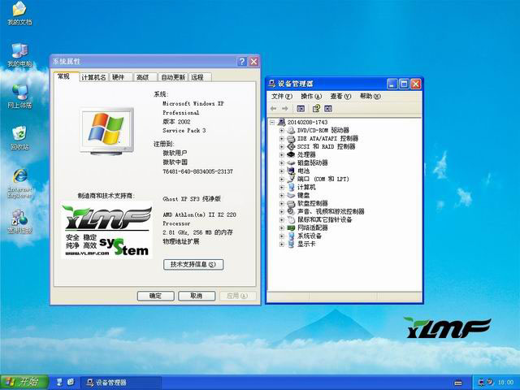
Task: Switch to the 高级 tab
Action: pyautogui.click(x=145, y=77)
